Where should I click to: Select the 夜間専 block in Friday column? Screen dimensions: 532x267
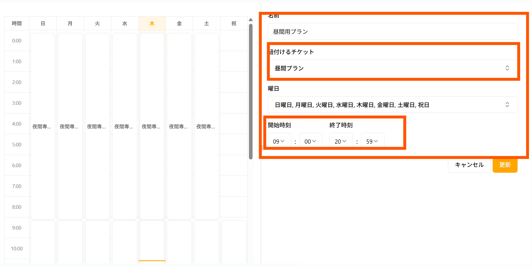[179, 126]
